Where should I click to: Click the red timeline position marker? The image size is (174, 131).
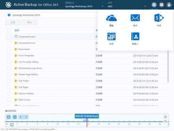pyautogui.click(x=87, y=123)
